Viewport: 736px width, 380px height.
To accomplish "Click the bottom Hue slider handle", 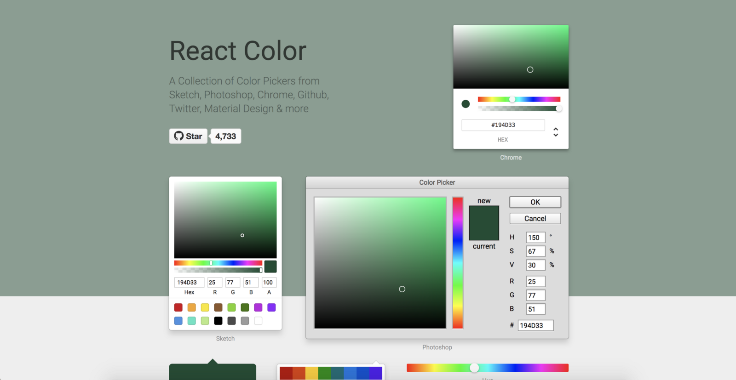I will point(474,368).
